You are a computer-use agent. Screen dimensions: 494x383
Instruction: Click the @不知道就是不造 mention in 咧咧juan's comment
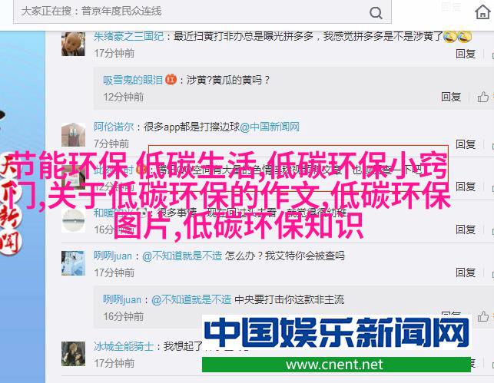[182, 256]
